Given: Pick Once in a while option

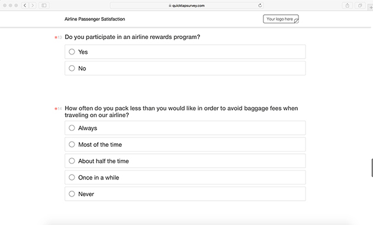Looking at the screenshot, I should click(x=185, y=178).
